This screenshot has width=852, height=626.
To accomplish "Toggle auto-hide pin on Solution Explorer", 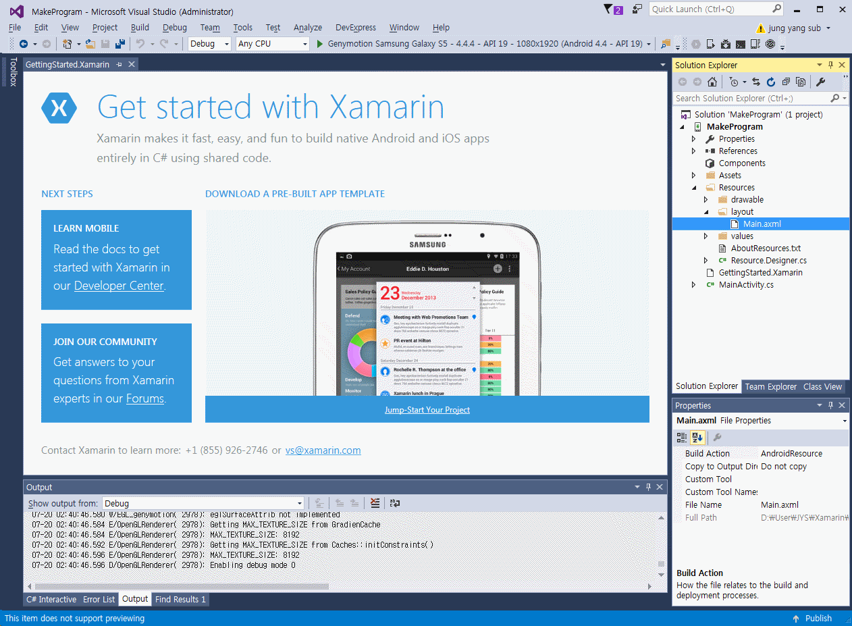I will [831, 65].
